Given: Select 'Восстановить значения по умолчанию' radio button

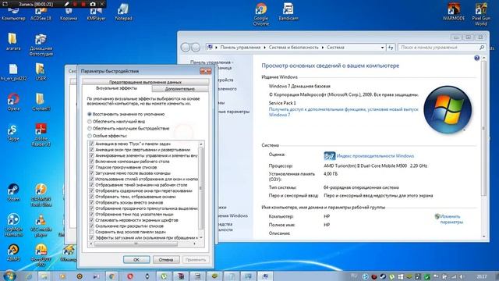Looking at the screenshot, I should 90,114.
